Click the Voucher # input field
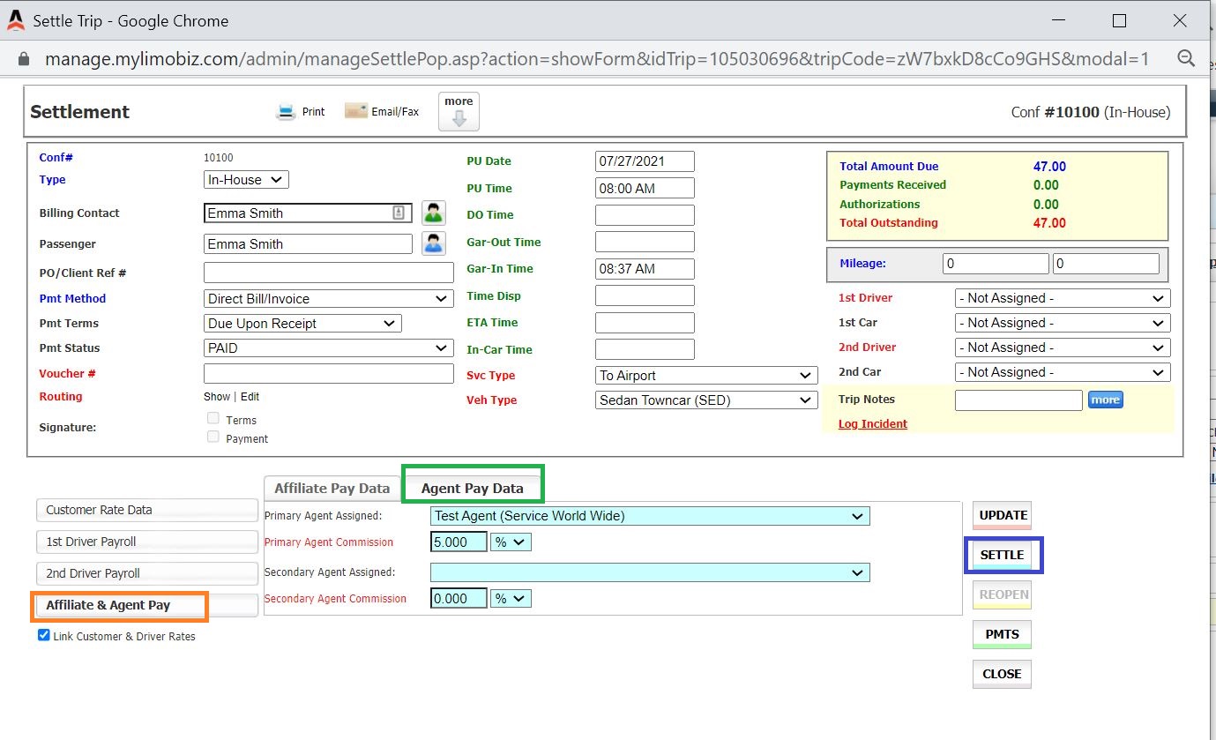The width and height of the screenshot is (1216, 740). pyautogui.click(x=328, y=373)
